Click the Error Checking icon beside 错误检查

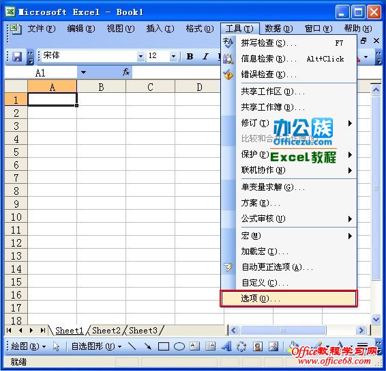228,74
